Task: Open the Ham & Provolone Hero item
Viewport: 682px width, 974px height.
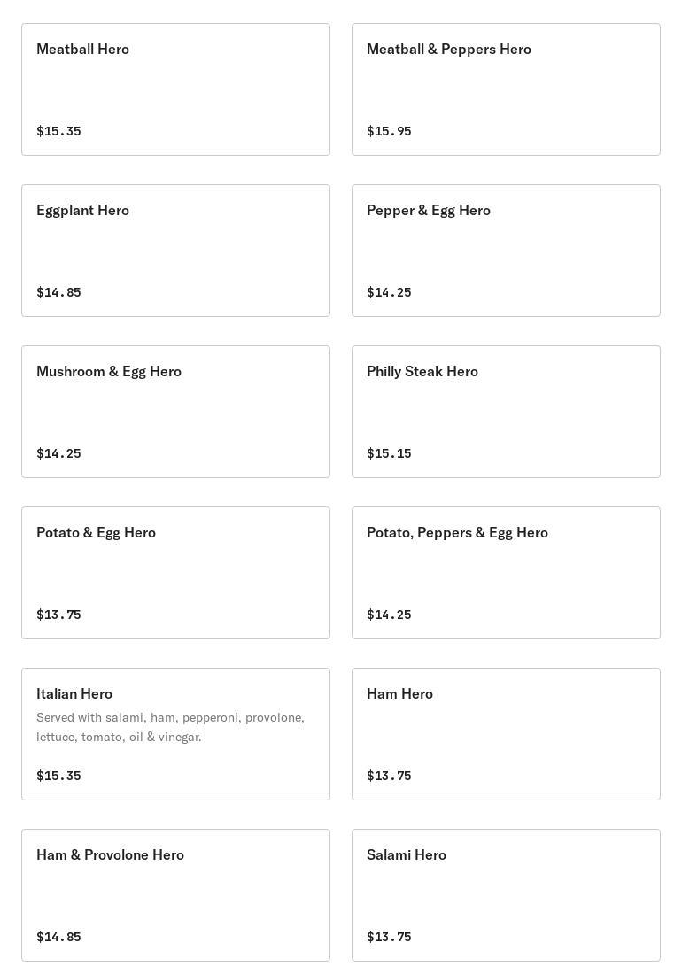Action: click(x=175, y=895)
